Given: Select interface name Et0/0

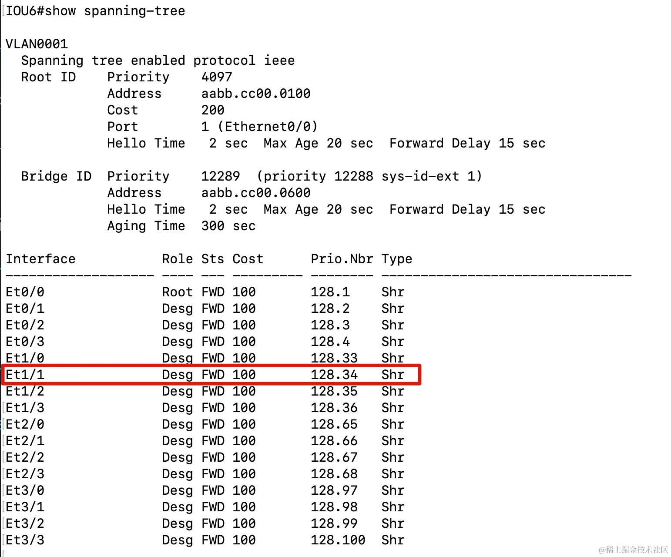Looking at the screenshot, I should pos(25,292).
